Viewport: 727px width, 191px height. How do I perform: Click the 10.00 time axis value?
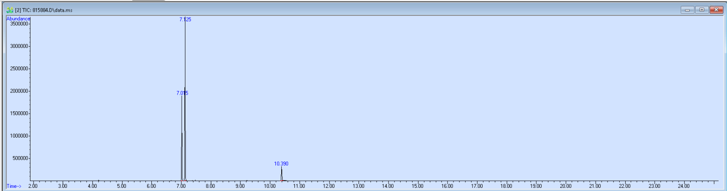[269, 186]
